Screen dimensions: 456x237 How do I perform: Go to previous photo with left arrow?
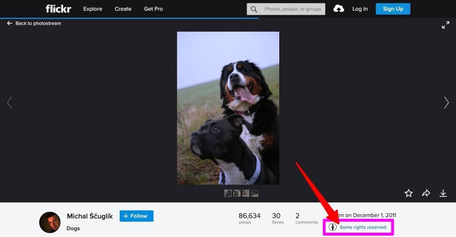point(10,102)
